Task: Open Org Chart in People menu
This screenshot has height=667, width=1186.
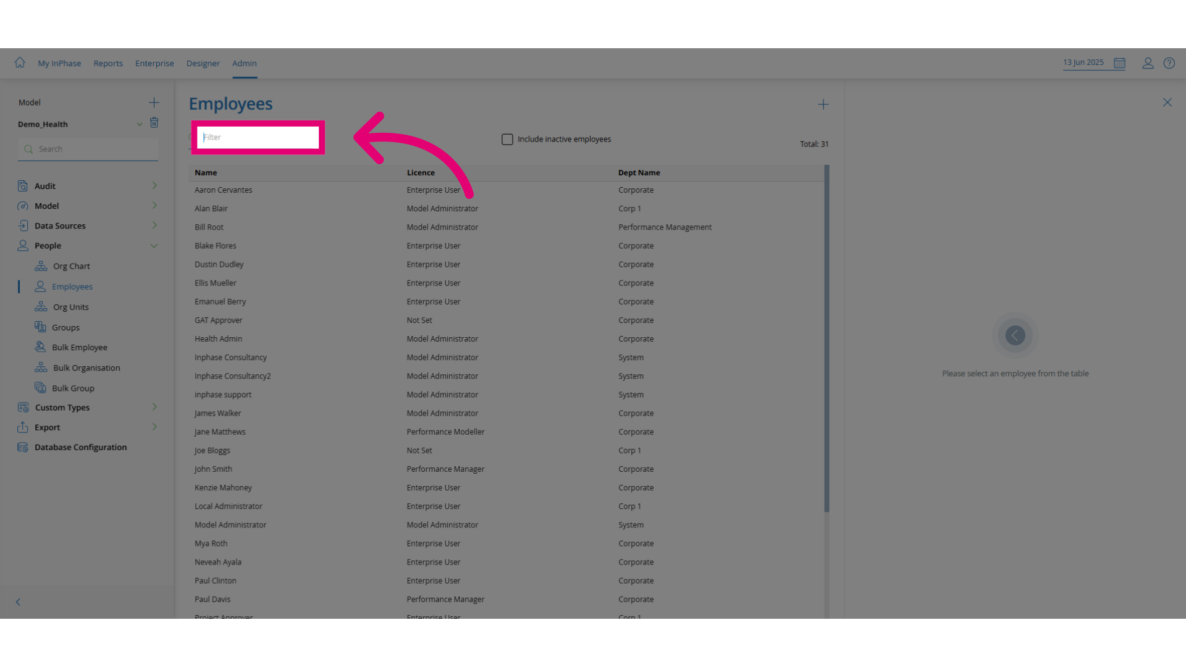Action: coord(72,266)
